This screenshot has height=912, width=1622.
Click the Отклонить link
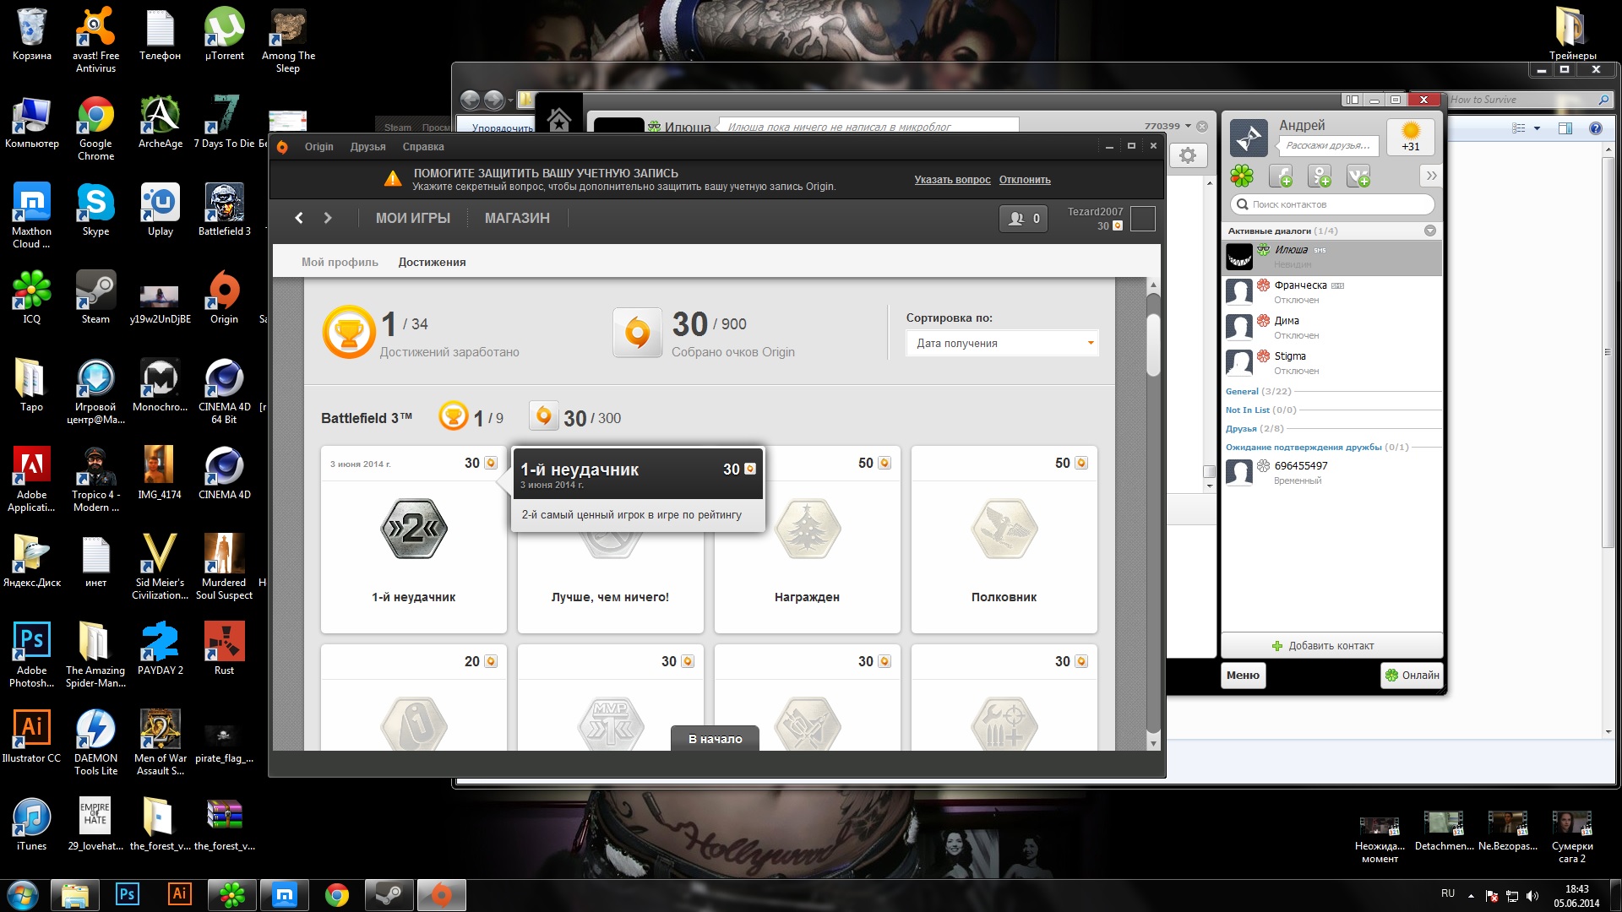point(1025,180)
